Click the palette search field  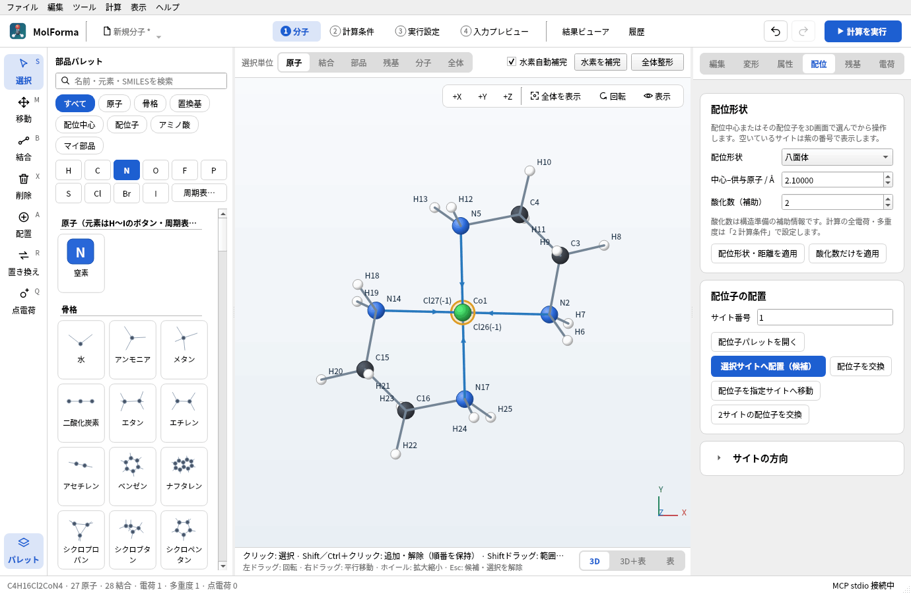point(141,81)
